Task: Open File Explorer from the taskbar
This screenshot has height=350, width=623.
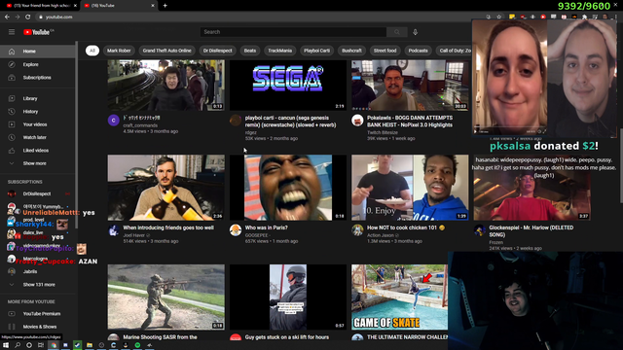Action: 90,345
